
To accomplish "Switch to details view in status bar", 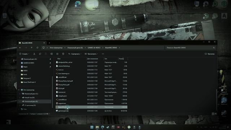I will 213,114.
